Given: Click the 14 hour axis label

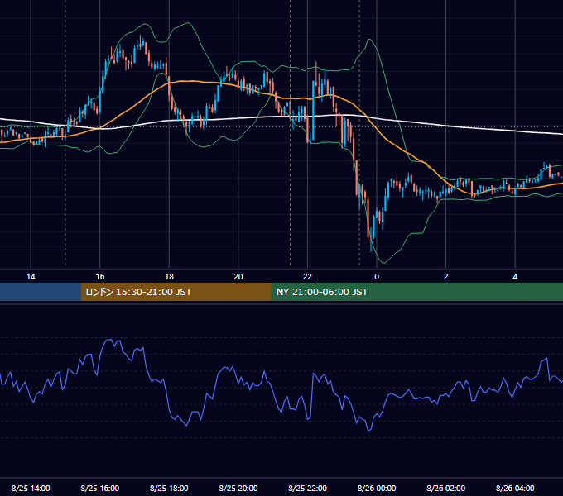Looking at the screenshot, I should coord(31,277).
